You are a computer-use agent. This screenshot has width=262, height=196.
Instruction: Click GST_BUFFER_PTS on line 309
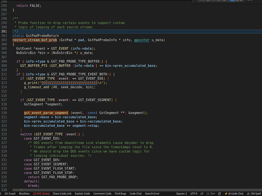click(34, 66)
